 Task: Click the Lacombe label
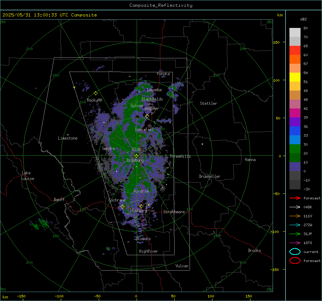[154, 90]
